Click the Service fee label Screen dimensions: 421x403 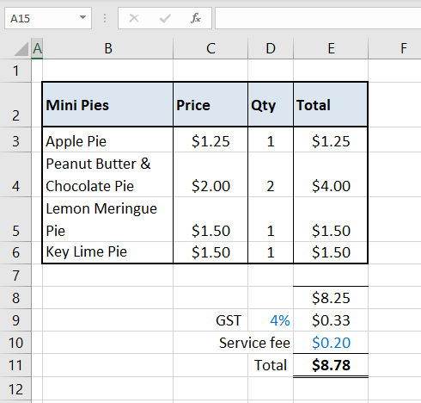254,343
